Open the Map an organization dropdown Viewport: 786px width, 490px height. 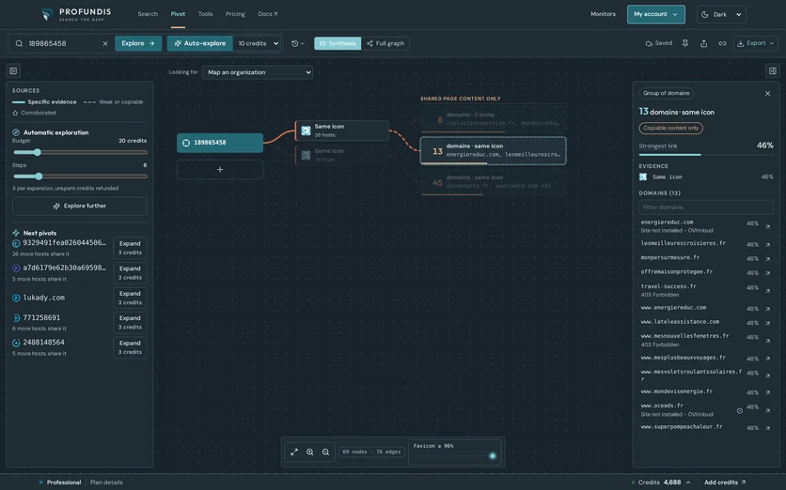[258, 72]
